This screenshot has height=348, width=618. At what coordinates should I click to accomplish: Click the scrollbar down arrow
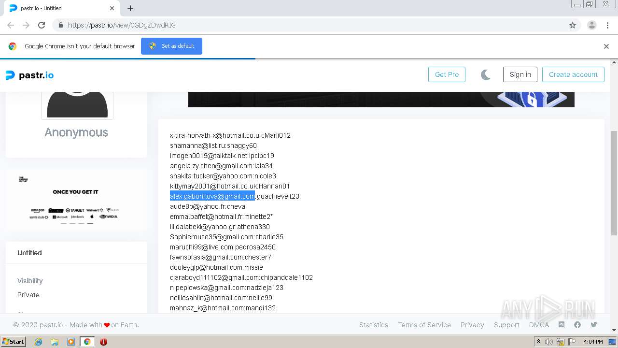click(614, 330)
